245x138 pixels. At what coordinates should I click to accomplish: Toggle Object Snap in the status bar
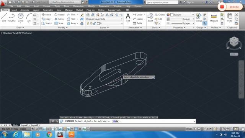[x=52, y=129]
